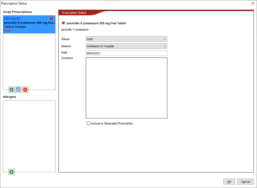The width and height of the screenshot is (257, 188).
Task: Add a new allergy entry
Action: [x=12, y=172]
